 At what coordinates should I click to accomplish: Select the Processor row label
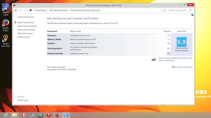pyautogui.click(x=52, y=36)
